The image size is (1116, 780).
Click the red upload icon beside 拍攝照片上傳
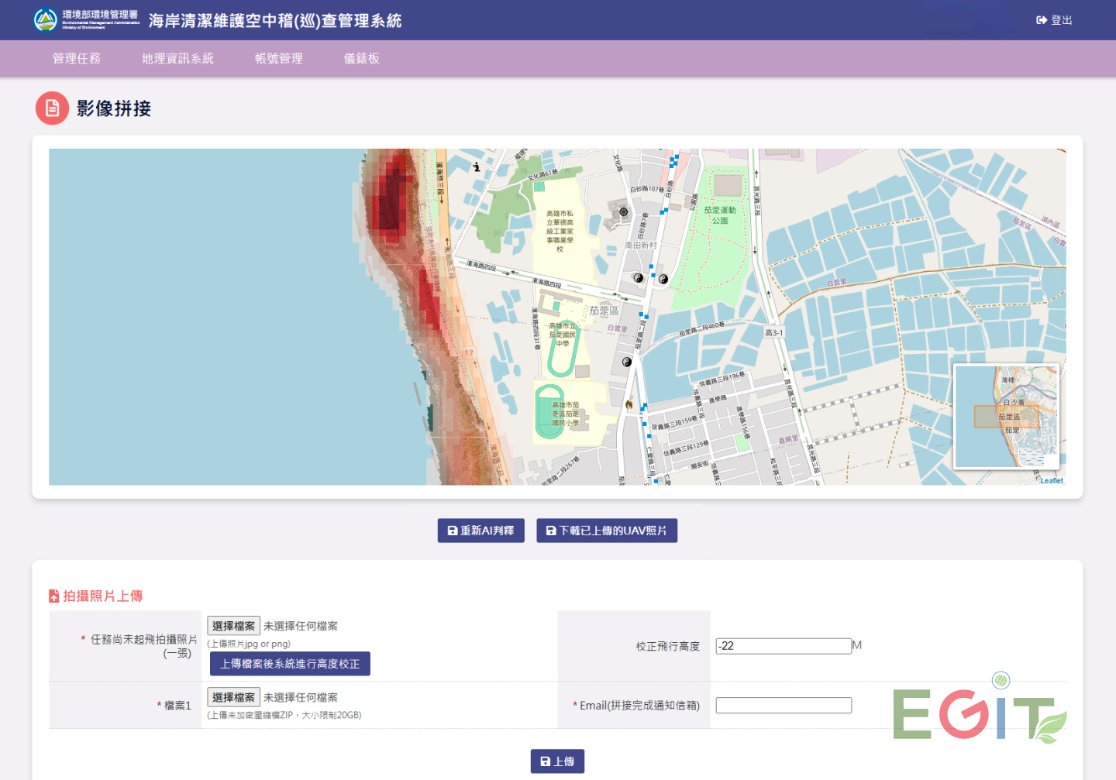(x=53, y=596)
